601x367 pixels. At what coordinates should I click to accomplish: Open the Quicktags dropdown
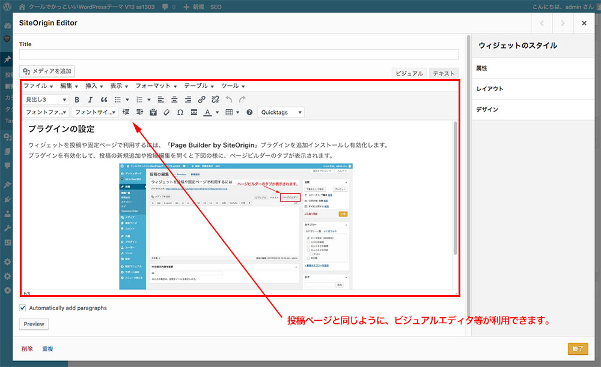[x=281, y=112]
